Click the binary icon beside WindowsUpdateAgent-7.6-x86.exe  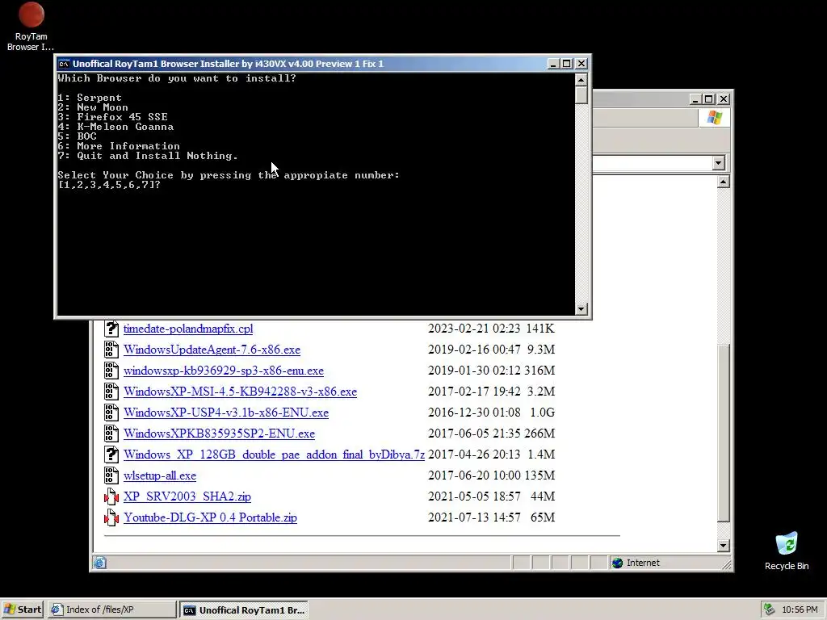(111, 350)
